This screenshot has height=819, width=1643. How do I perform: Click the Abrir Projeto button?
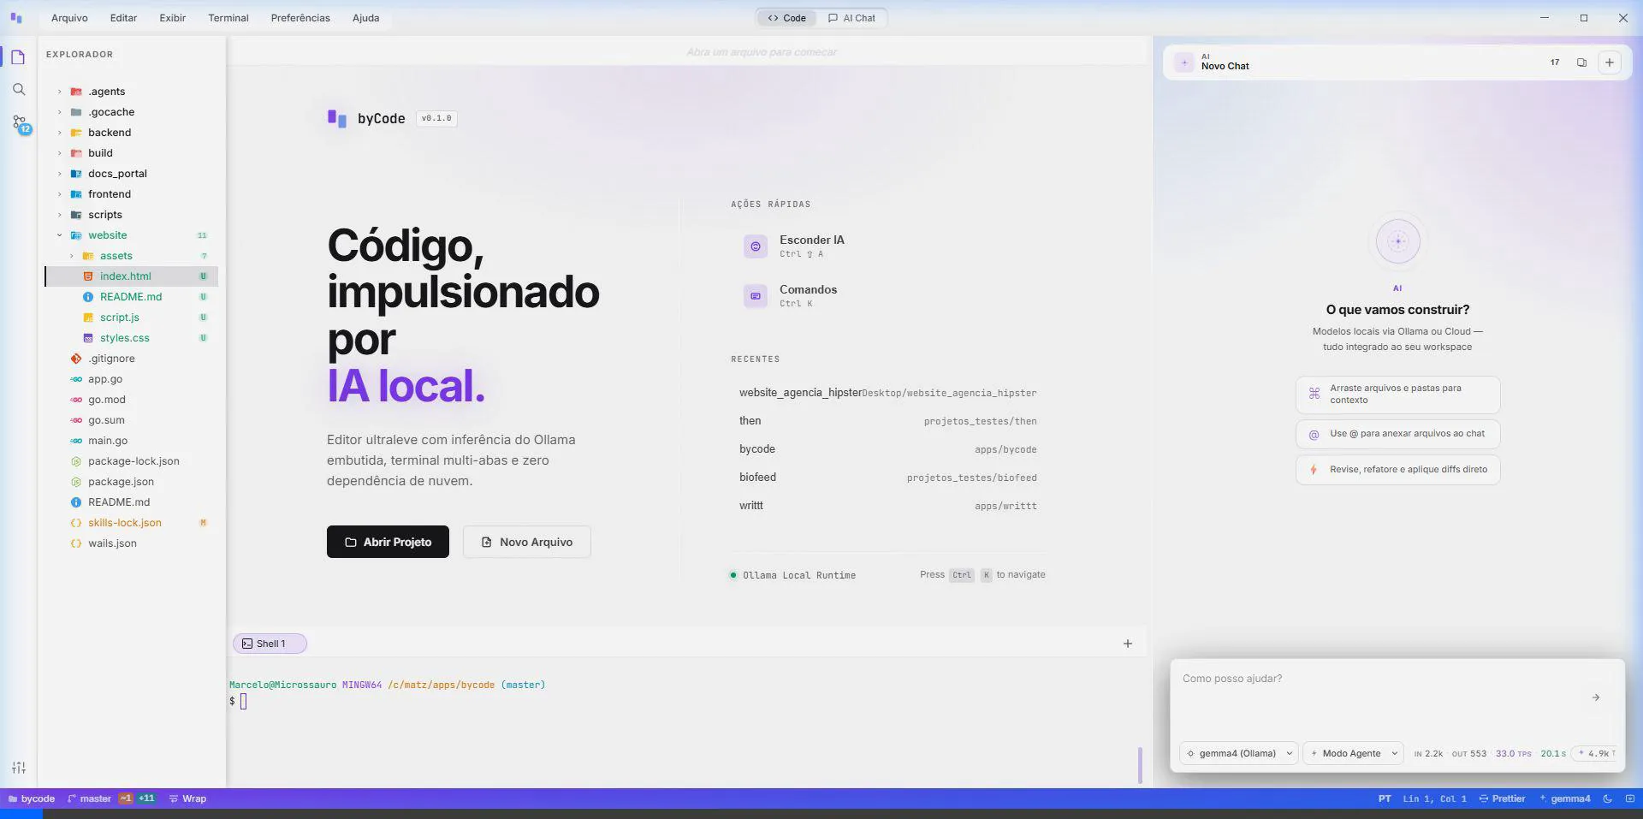click(x=388, y=542)
